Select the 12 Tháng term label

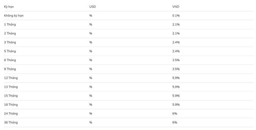(x=11, y=78)
